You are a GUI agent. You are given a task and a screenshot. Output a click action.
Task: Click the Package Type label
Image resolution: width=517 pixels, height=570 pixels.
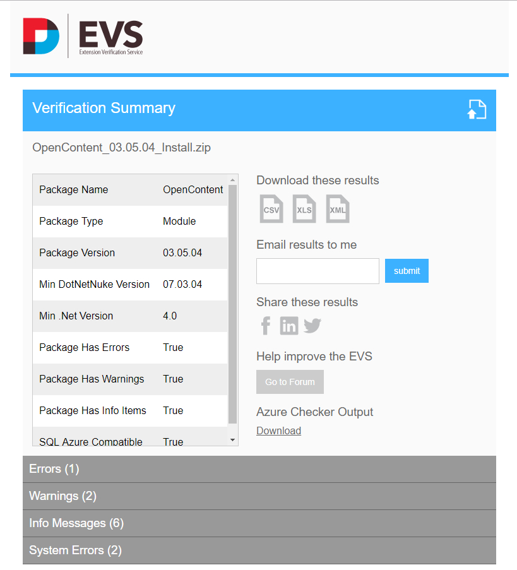[71, 221]
